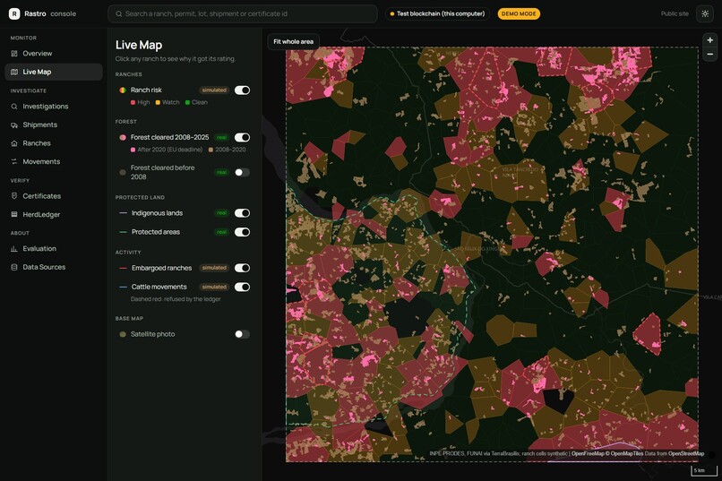
Task: Click the Rastro logo icon
Action: click(x=14, y=13)
